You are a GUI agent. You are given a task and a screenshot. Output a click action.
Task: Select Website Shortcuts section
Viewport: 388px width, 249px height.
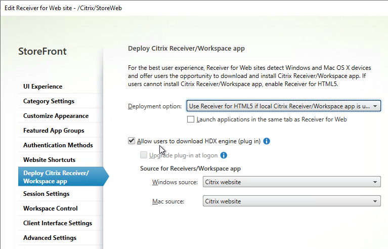click(x=61, y=159)
